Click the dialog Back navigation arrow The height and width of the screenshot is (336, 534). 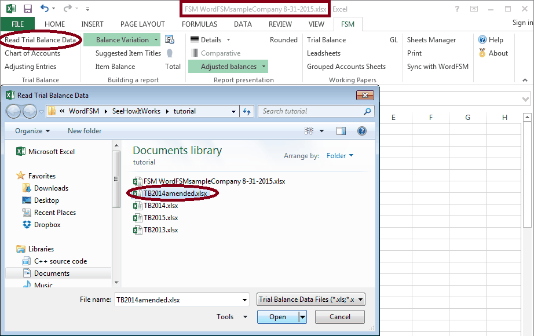(14, 111)
